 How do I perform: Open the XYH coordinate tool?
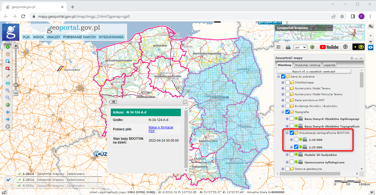(8, 83)
